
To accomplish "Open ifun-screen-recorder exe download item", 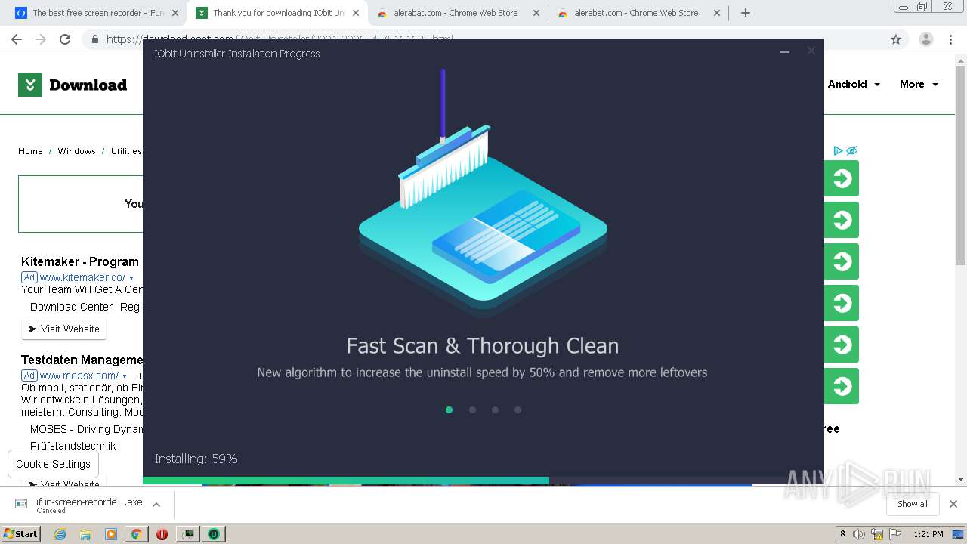I will point(79,505).
